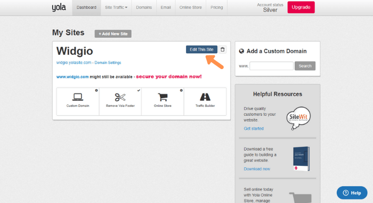
Task: Expand the Site Traffic dropdown menu
Action: (x=116, y=7)
